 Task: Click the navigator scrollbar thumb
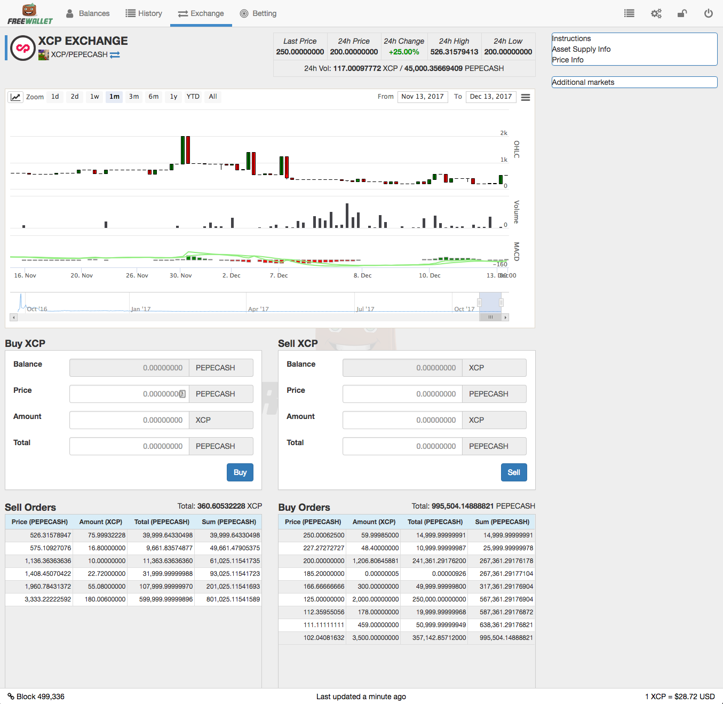pyautogui.click(x=490, y=317)
